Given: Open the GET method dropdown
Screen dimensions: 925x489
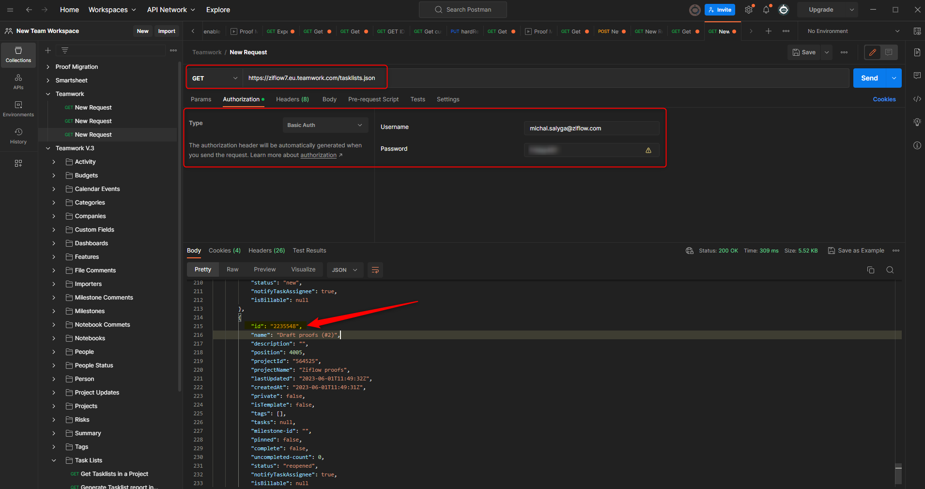Looking at the screenshot, I should tap(215, 78).
